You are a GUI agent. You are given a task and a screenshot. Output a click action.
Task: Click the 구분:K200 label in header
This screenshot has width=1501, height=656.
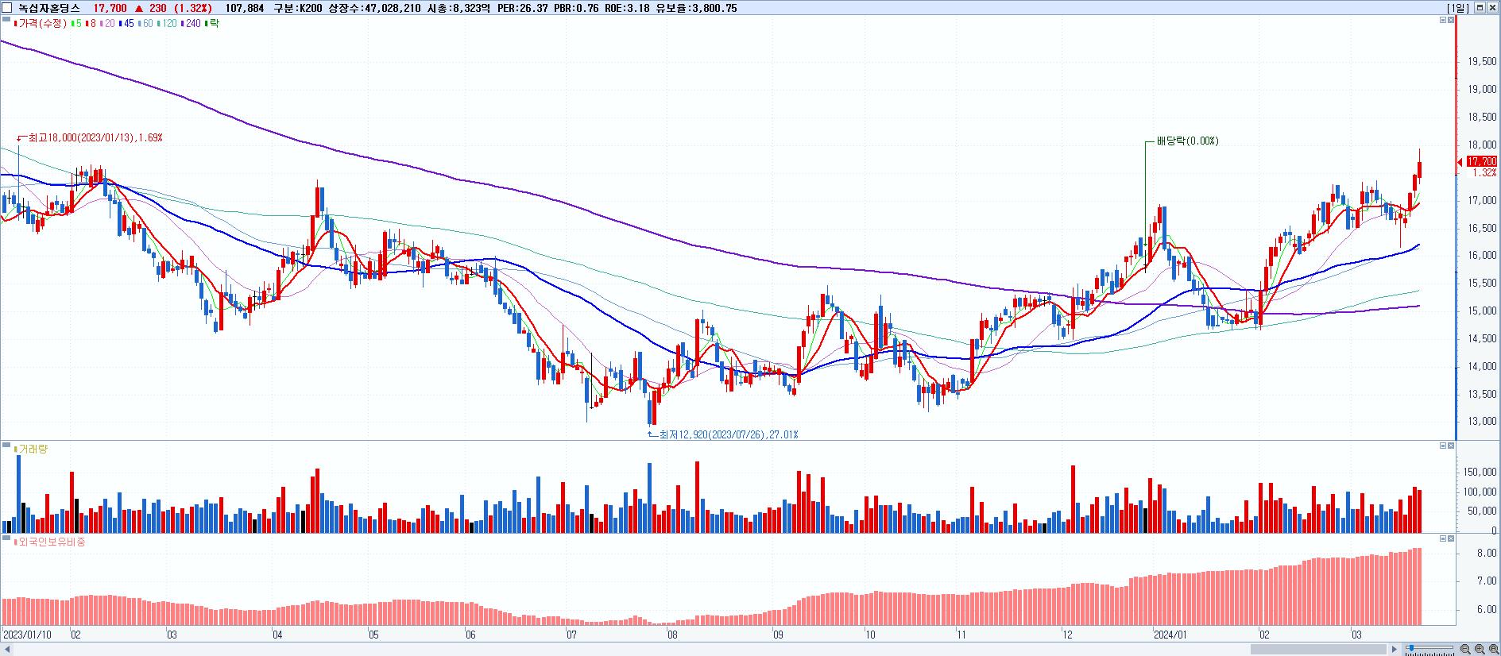click(x=297, y=8)
